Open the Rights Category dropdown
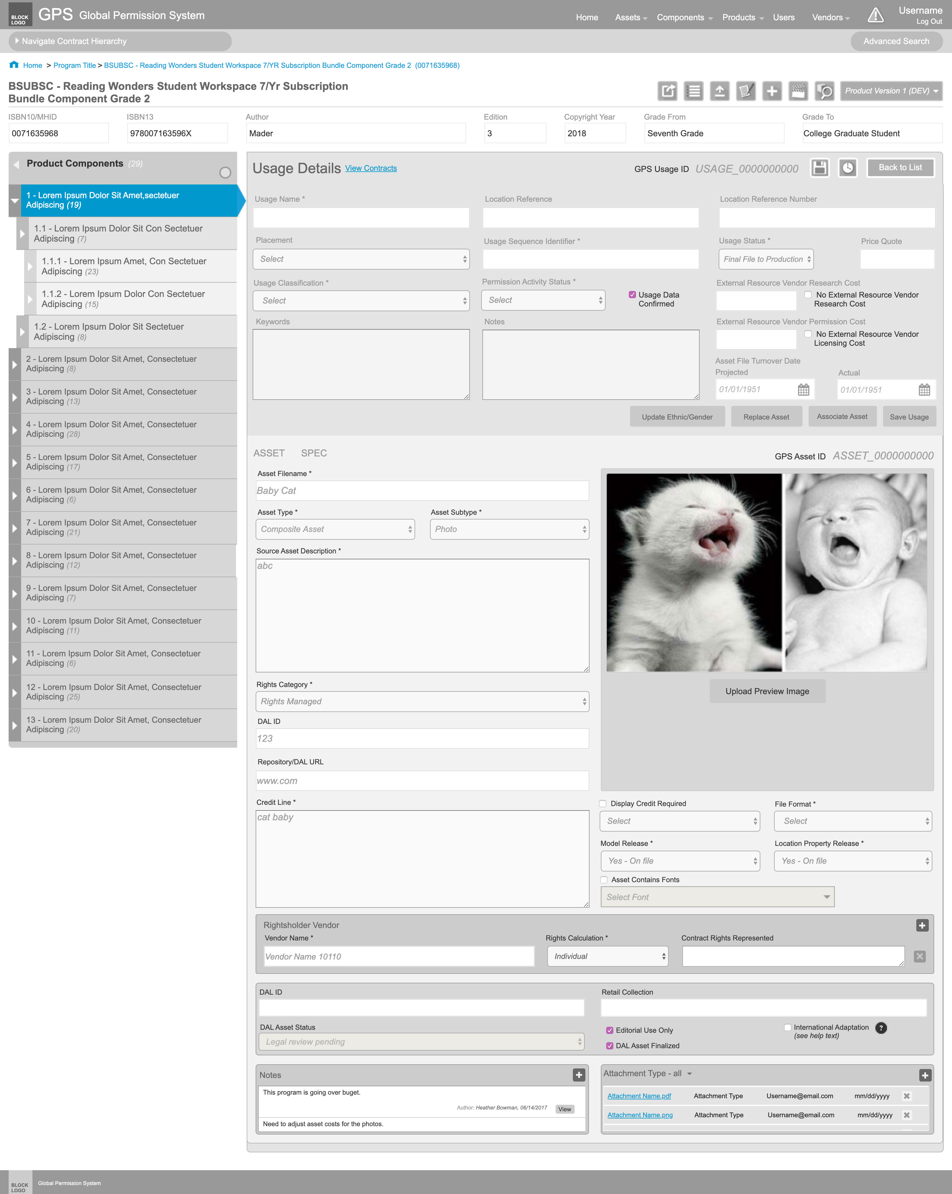 pyautogui.click(x=422, y=702)
